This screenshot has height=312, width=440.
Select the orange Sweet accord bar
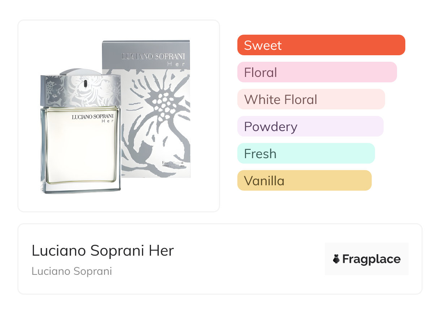(x=321, y=45)
